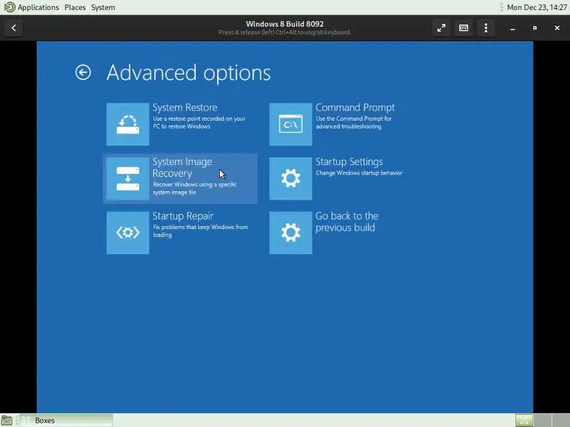
Task: Select the second gray workspace in the switcher
Action: pos(561,420)
